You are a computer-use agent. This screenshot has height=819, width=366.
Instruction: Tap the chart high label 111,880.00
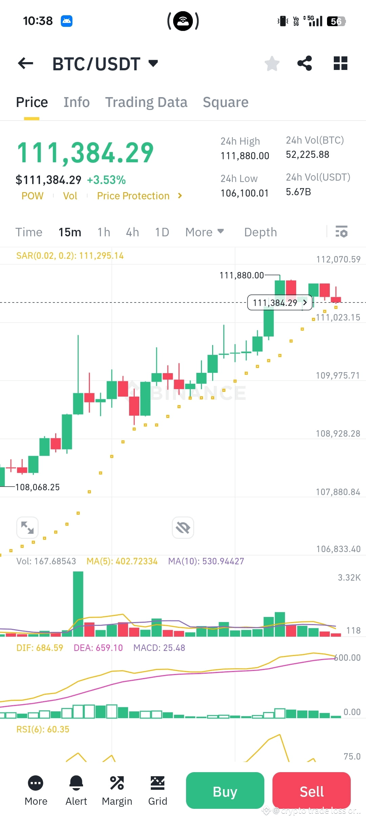241,275
